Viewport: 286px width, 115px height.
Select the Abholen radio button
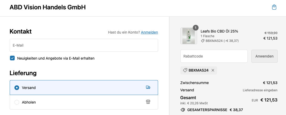click(x=17, y=102)
